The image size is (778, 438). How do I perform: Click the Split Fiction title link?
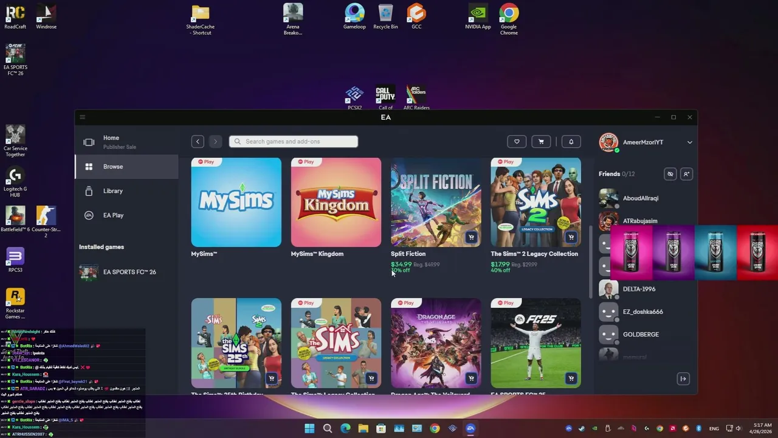(x=408, y=254)
